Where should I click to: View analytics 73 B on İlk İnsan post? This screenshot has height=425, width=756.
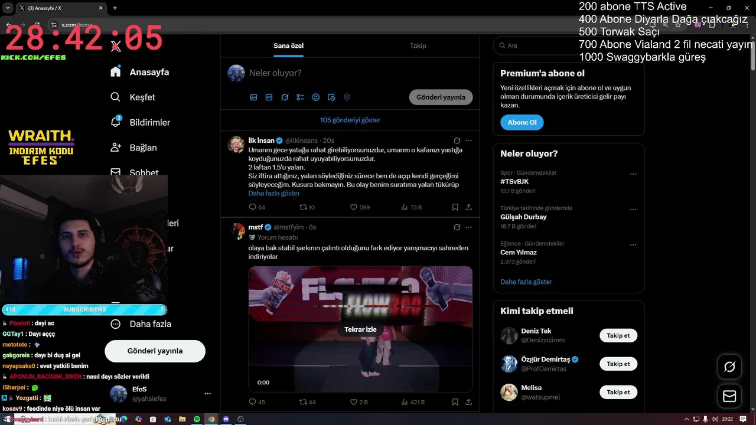pos(412,207)
